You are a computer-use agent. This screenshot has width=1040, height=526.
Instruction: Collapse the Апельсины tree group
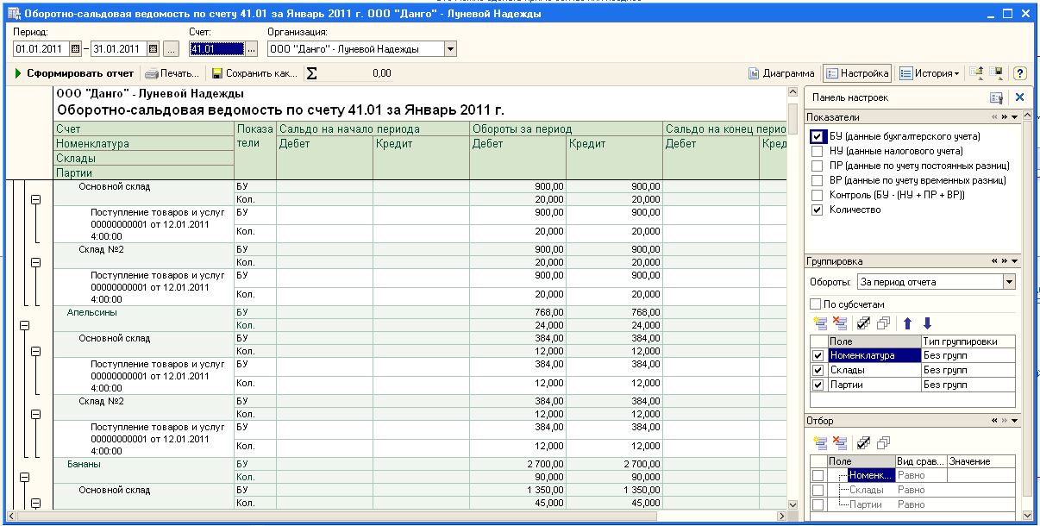coord(24,325)
